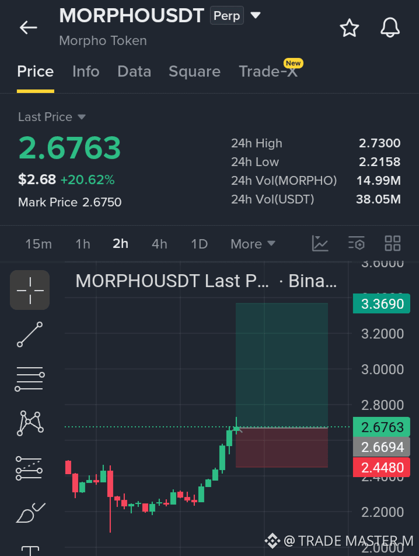Select the 15m chart interval

39,244
